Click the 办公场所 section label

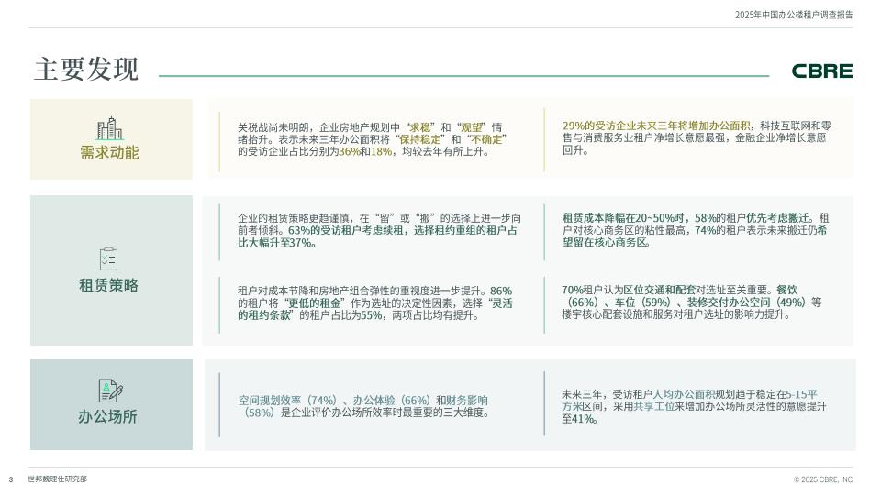pyautogui.click(x=108, y=417)
